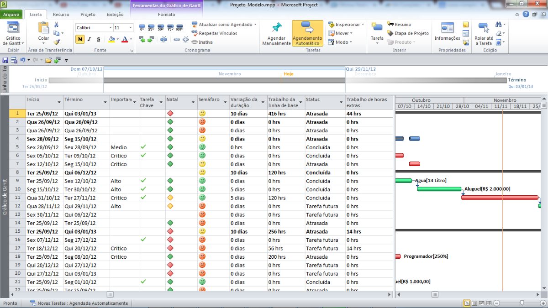
Task: Insert an Etapa de Projeto milestone
Action: pos(408,33)
